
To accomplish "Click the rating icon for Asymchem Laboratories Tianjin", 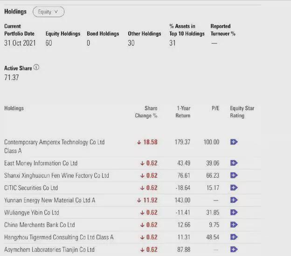I will [234, 249].
